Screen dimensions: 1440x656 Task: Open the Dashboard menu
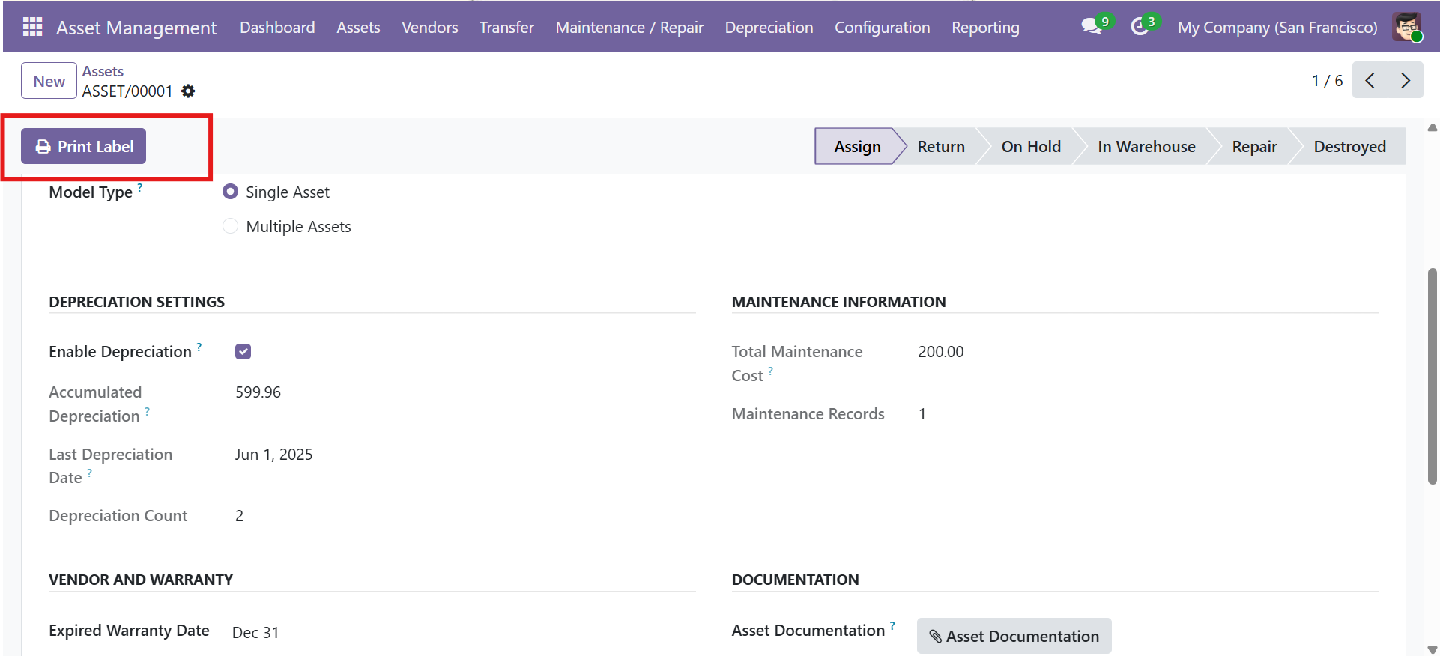pyautogui.click(x=277, y=27)
